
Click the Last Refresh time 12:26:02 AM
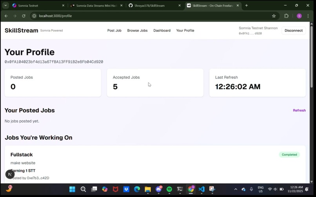(x=238, y=87)
